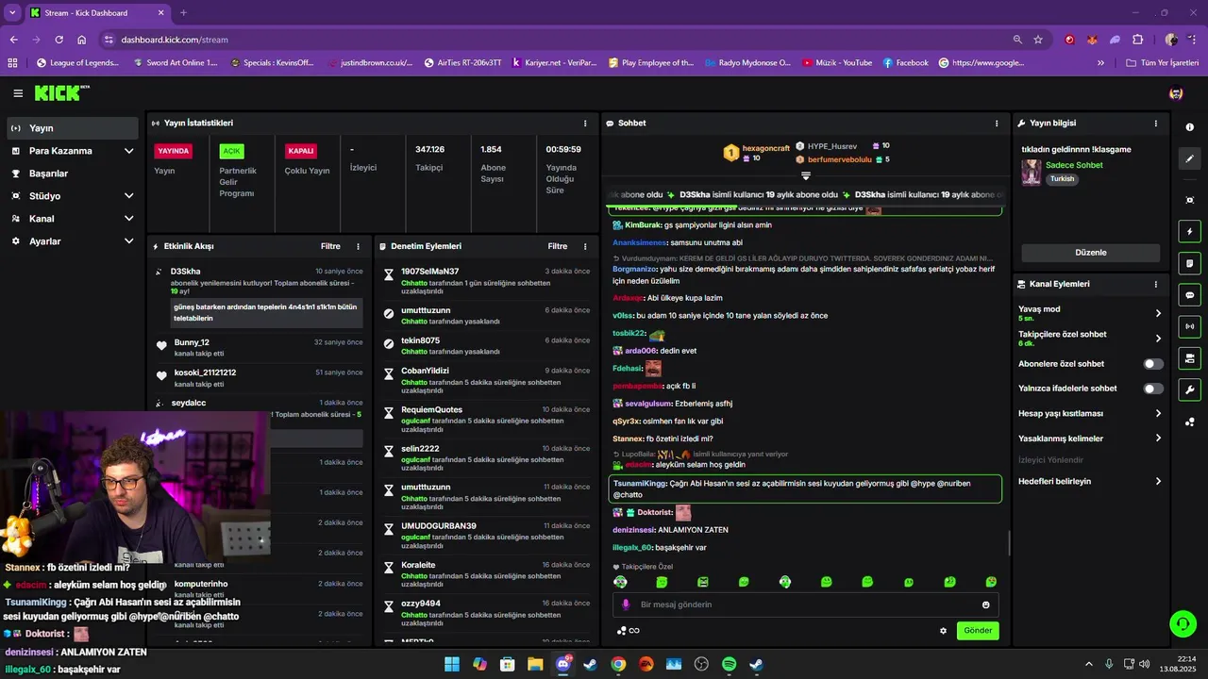Open the League of Legends bookmark
This screenshot has height=679, width=1208.
point(77,63)
